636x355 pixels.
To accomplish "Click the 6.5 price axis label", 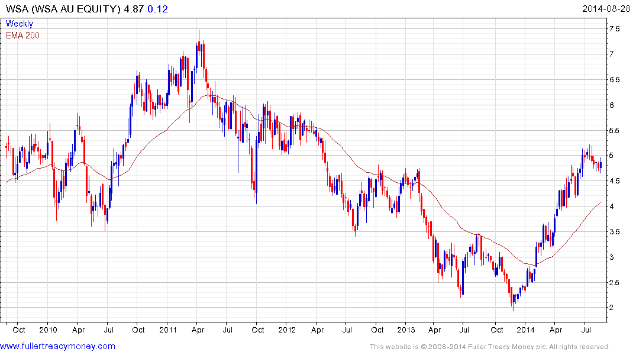I will coord(614,79).
